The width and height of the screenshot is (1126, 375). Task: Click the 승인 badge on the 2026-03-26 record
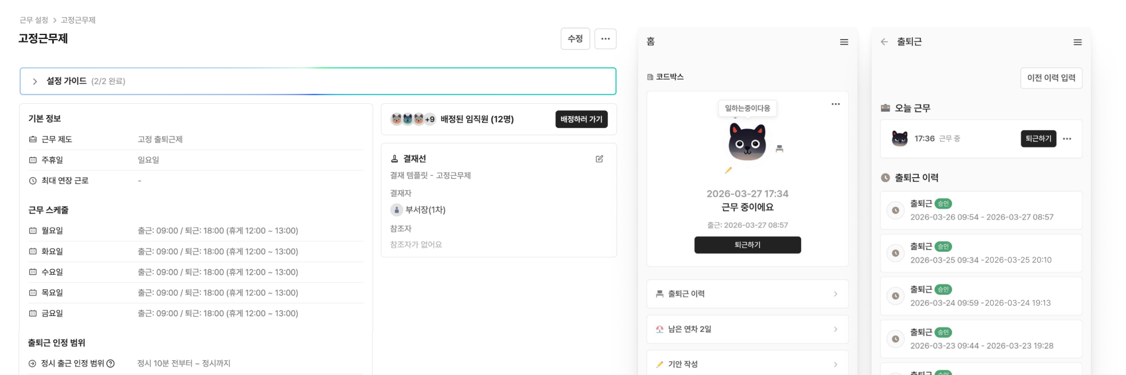[943, 204]
